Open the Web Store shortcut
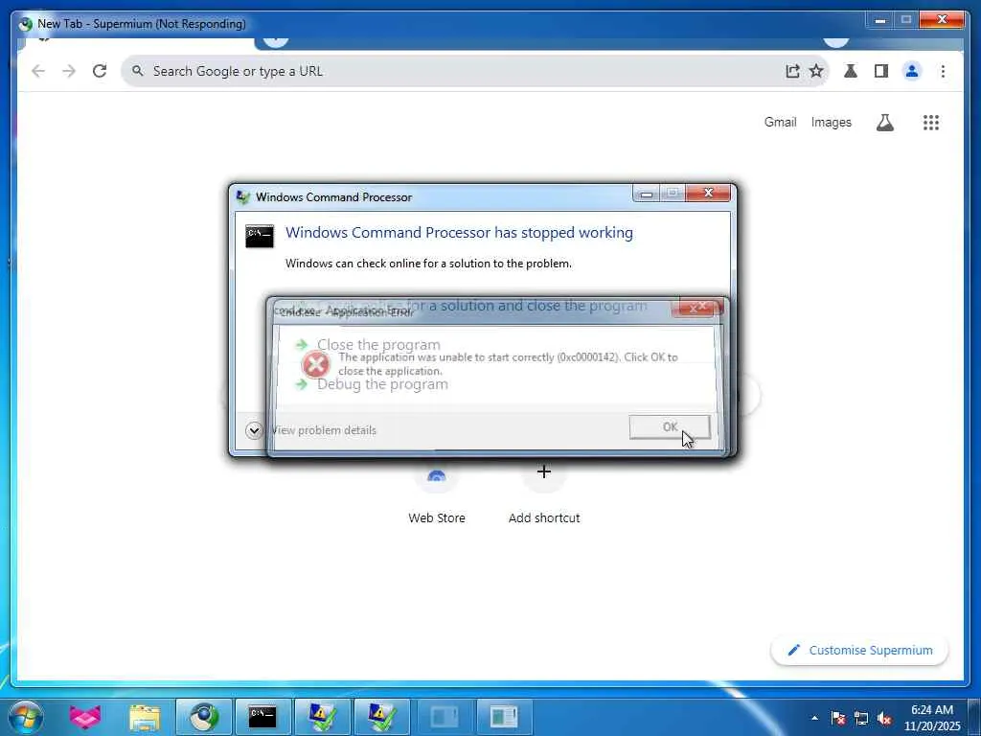Screen dimensions: 981x736 click(437, 497)
